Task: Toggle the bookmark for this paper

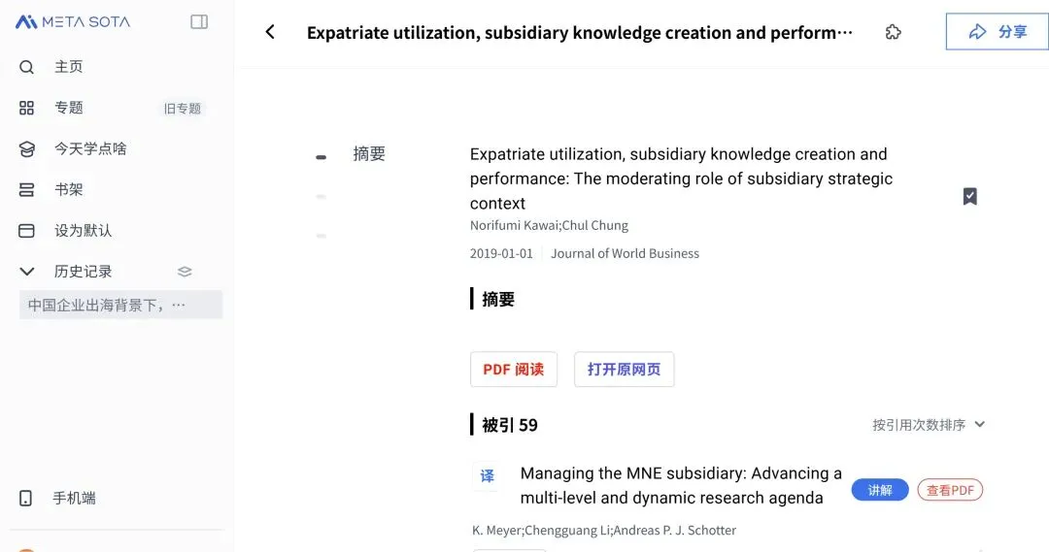Action: pyautogui.click(x=969, y=196)
